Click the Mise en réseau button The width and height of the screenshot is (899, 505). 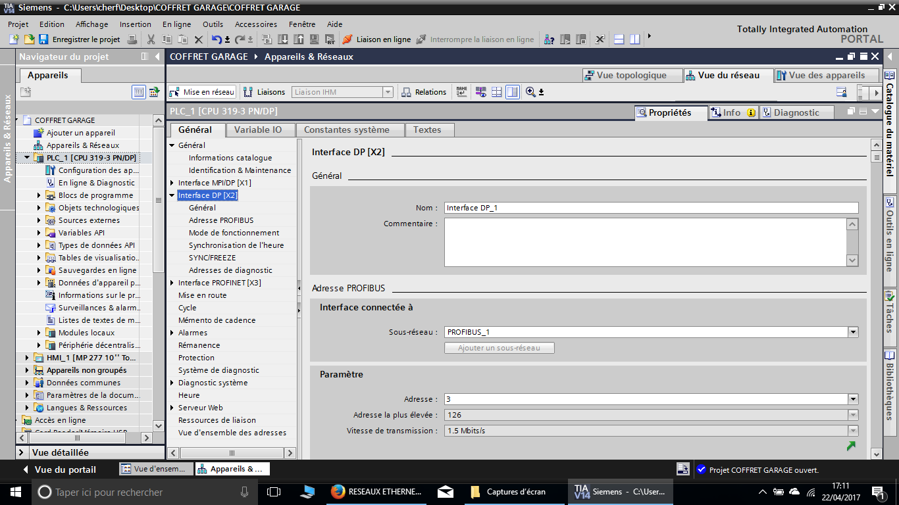coord(201,92)
